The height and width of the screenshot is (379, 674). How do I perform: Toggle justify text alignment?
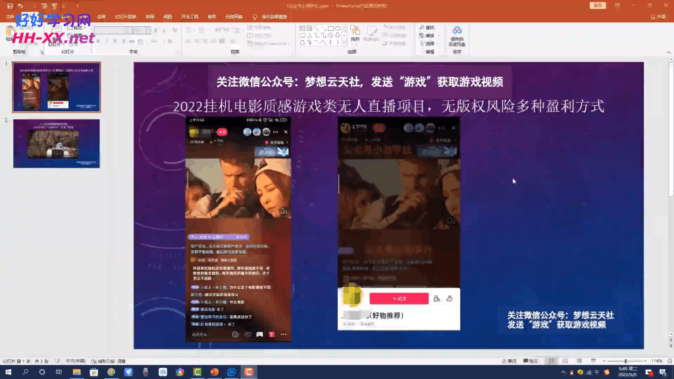(x=213, y=41)
